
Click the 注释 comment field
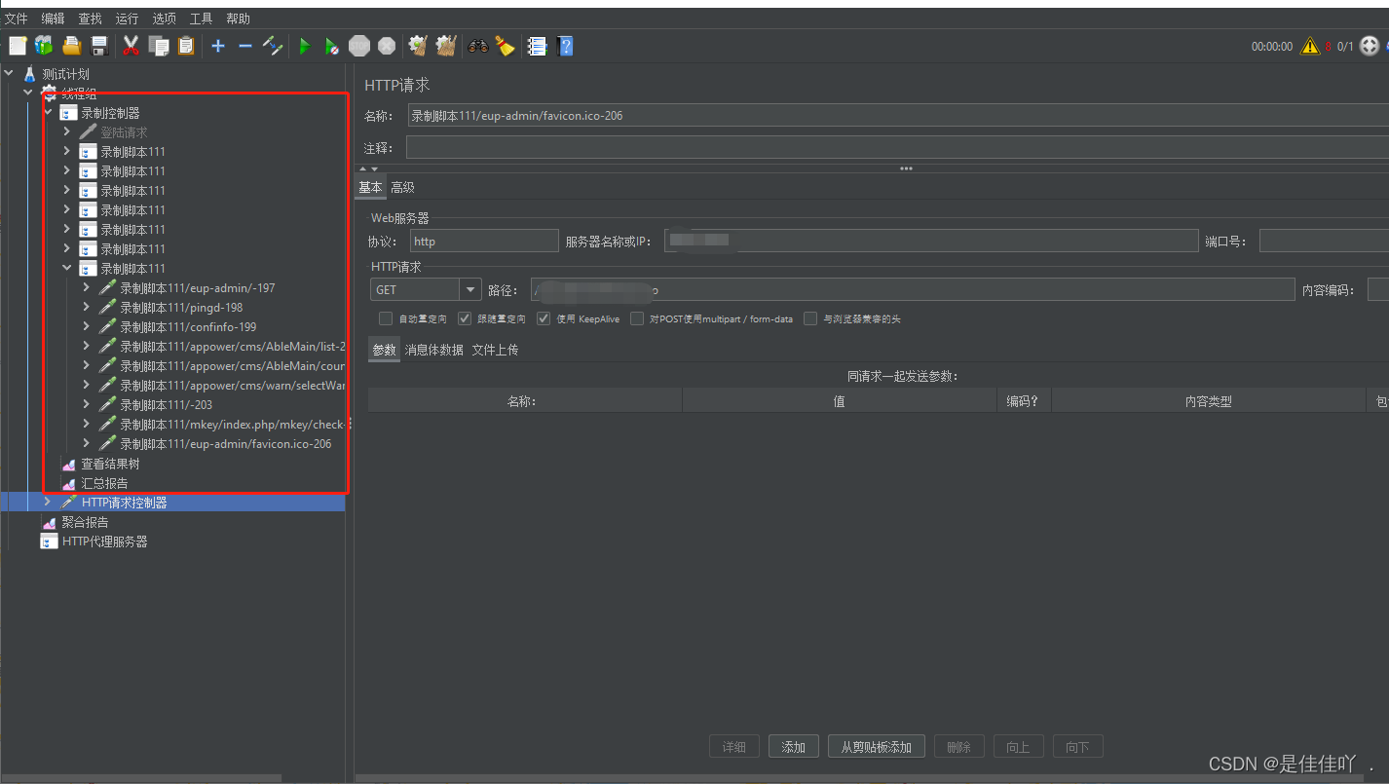pyautogui.click(x=898, y=147)
